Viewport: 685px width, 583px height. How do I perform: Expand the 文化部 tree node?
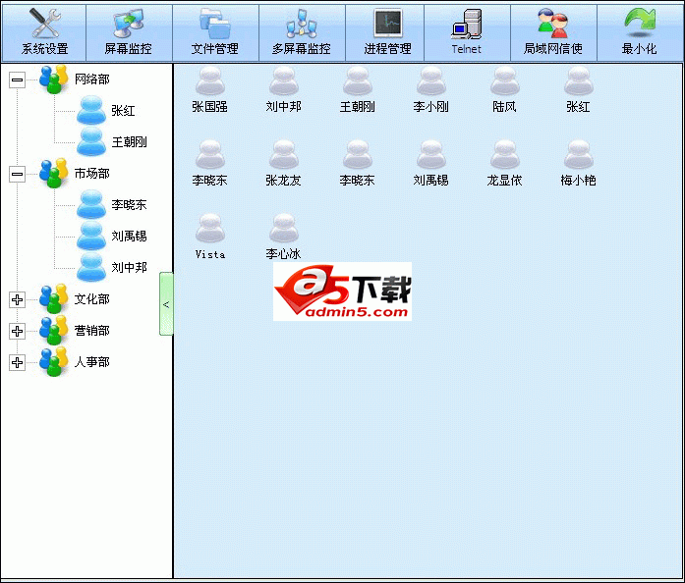[17, 299]
